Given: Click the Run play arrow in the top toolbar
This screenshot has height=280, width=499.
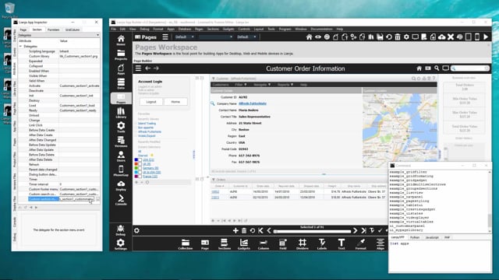Looking at the screenshot, I should click(x=486, y=37).
